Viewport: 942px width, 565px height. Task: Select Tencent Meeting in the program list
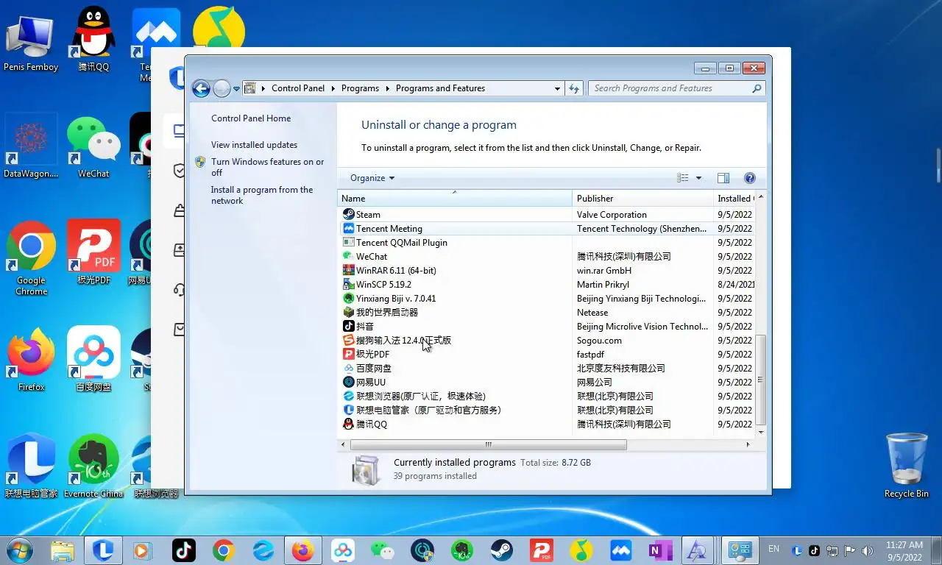[x=547, y=229]
